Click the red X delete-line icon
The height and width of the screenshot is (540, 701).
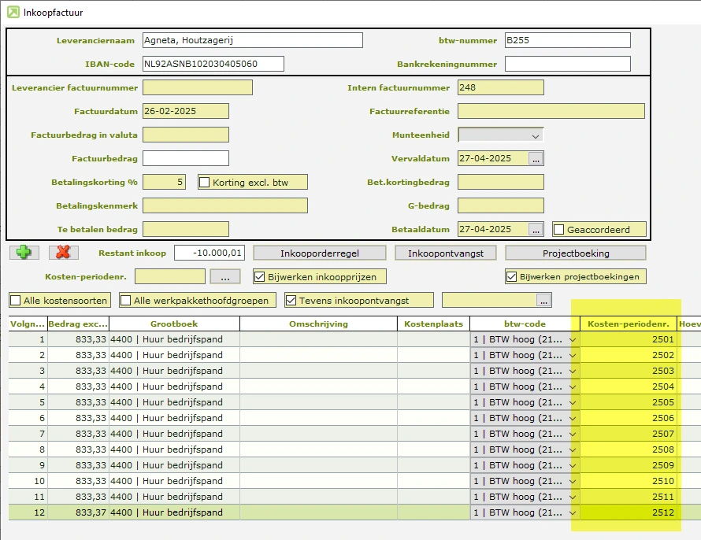click(63, 253)
